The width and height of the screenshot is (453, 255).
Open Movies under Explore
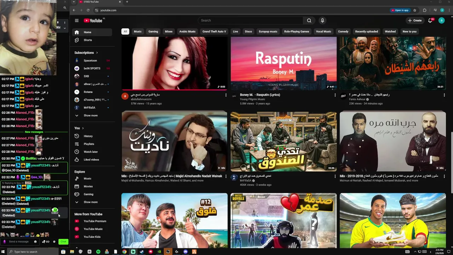tap(92, 186)
